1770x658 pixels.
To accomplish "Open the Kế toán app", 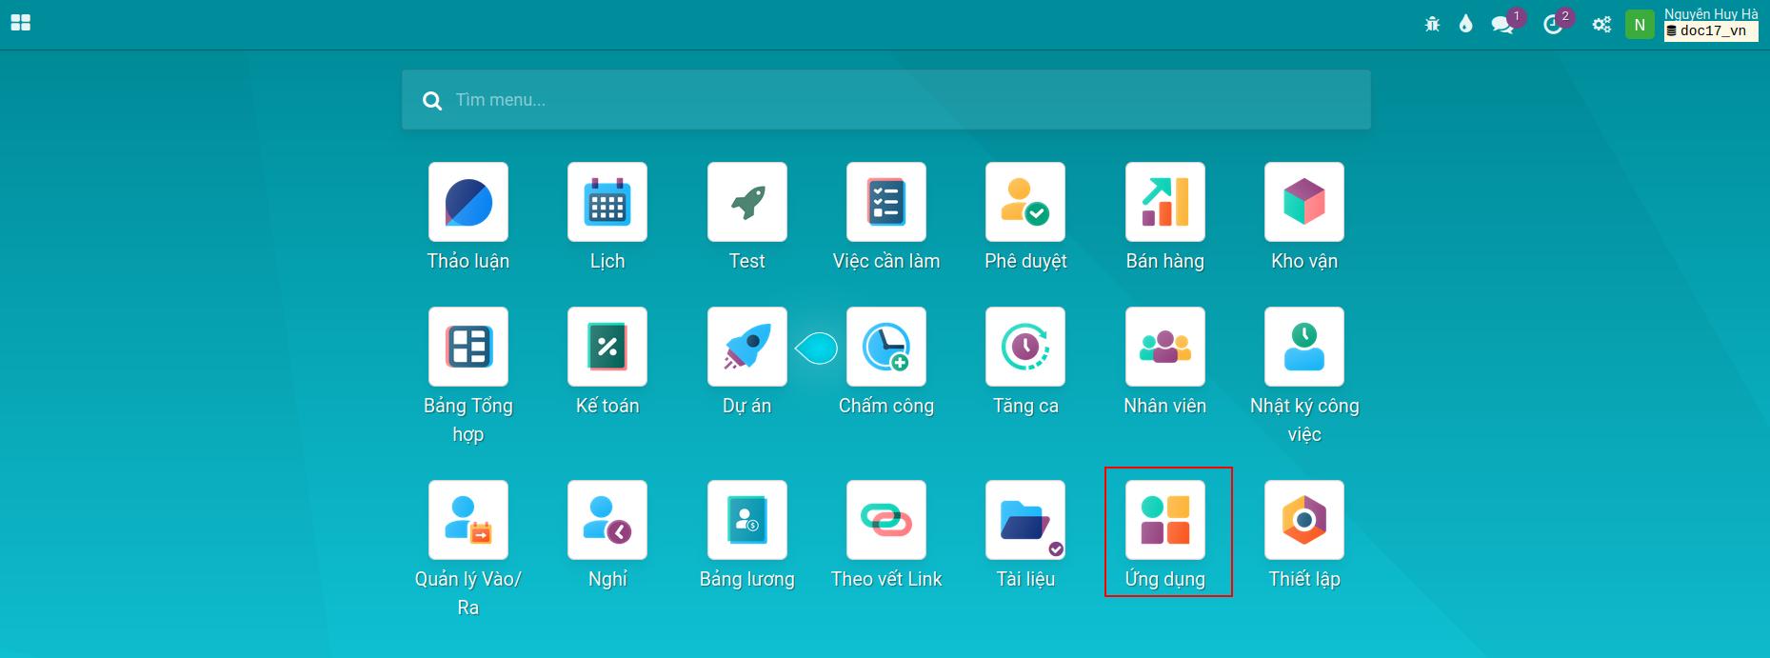I will point(607,347).
